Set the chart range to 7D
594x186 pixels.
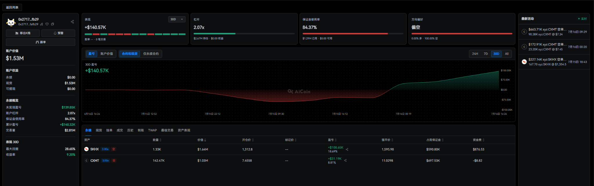click(x=486, y=54)
